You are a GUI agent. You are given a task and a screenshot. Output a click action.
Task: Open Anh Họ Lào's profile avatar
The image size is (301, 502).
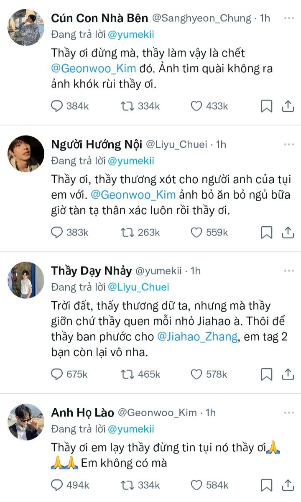point(26,422)
